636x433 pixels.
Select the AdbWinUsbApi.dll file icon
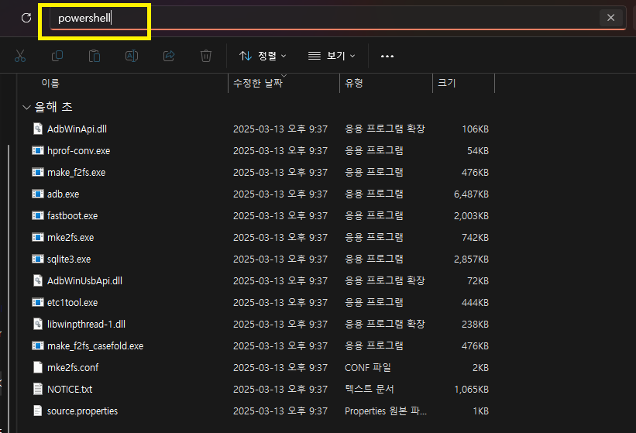click(38, 281)
